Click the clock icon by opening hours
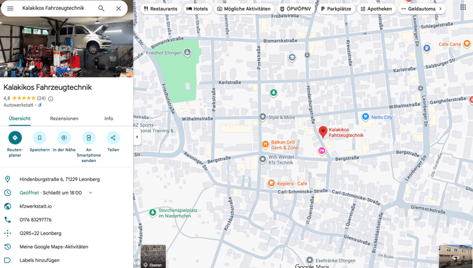The image size is (473, 268). 7,193
